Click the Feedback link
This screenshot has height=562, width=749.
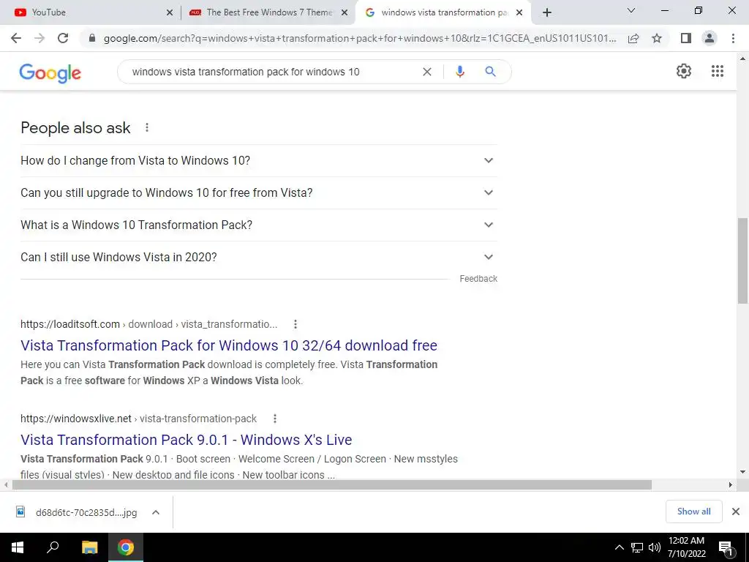point(478,279)
